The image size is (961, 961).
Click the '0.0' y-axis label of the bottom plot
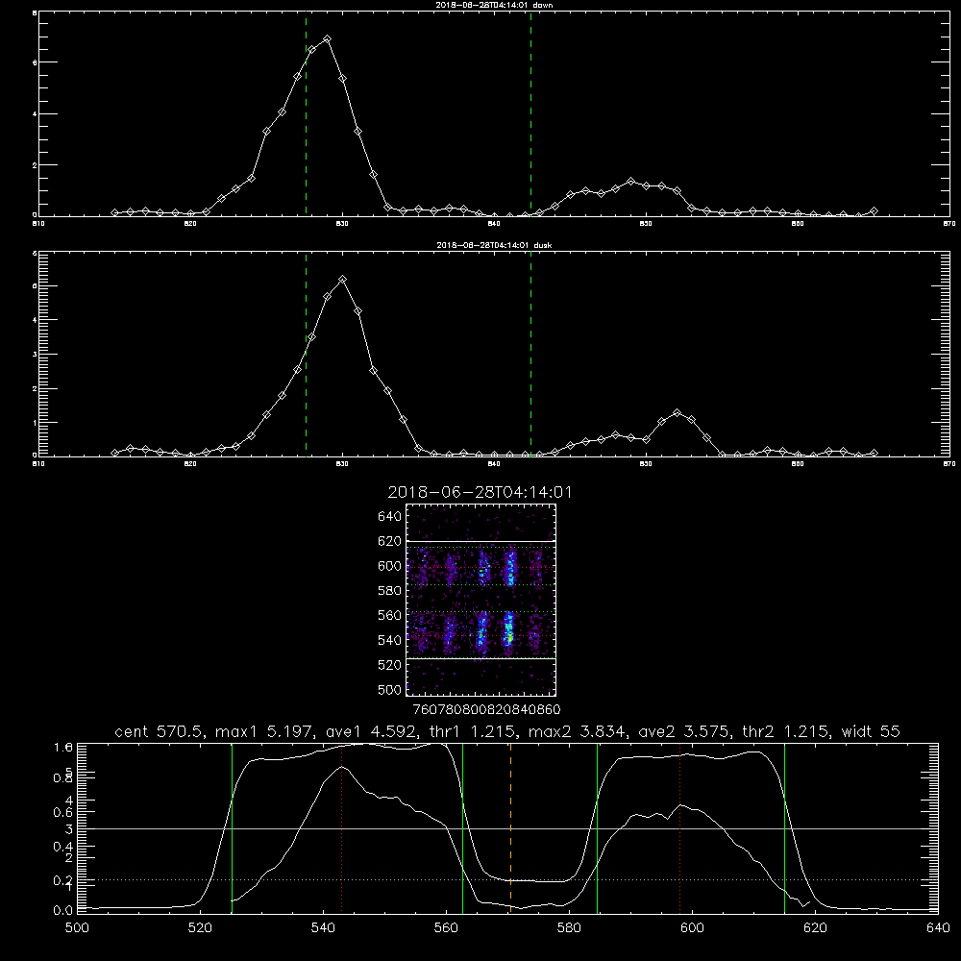coord(63,911)
